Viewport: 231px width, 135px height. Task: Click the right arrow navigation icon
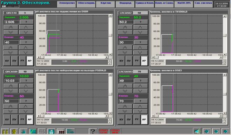click(225, 131)
